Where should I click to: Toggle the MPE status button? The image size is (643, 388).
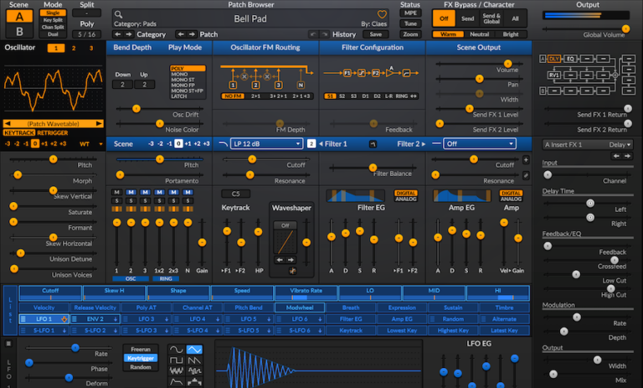410,13
